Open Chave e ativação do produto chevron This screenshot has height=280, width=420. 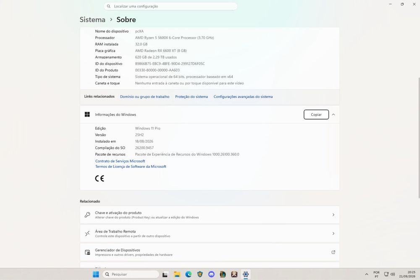coord(333,215)
